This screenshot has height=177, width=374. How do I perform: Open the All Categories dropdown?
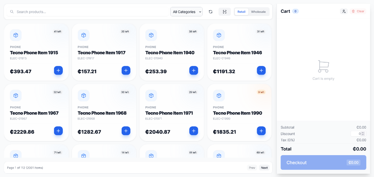(x=186, y=12)
